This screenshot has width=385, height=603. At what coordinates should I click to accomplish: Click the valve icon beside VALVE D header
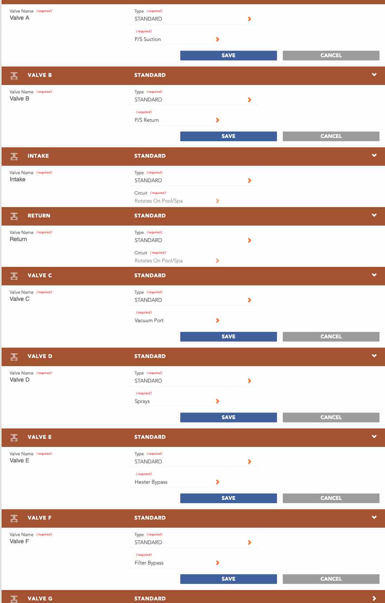pyautogui.click(x=14, y=357)
